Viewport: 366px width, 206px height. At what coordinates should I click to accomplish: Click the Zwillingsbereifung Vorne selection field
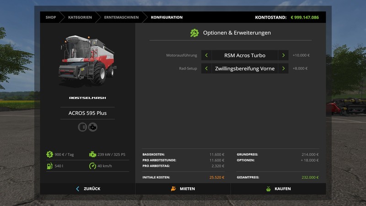[x=245, y=69]
